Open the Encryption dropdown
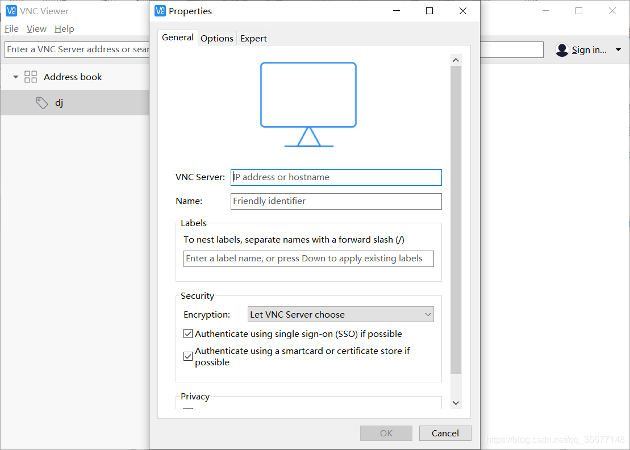 point(341,314)
